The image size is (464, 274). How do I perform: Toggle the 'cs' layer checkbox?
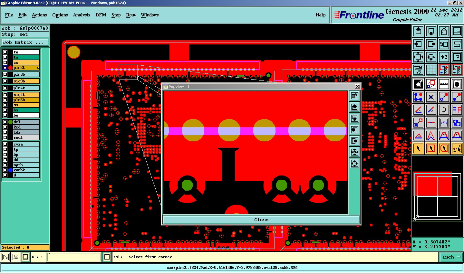[x=5, y=62]
